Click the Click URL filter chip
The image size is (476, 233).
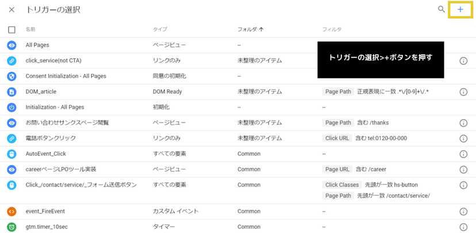[337, 139]
